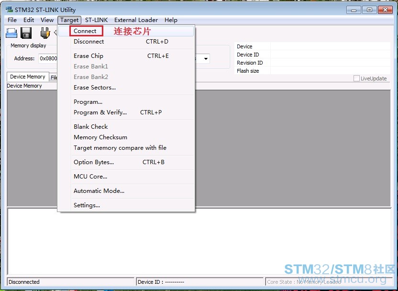Screen dimensions: 398x291
Task: Open the Help menu
Action: [x=171, y=20]
